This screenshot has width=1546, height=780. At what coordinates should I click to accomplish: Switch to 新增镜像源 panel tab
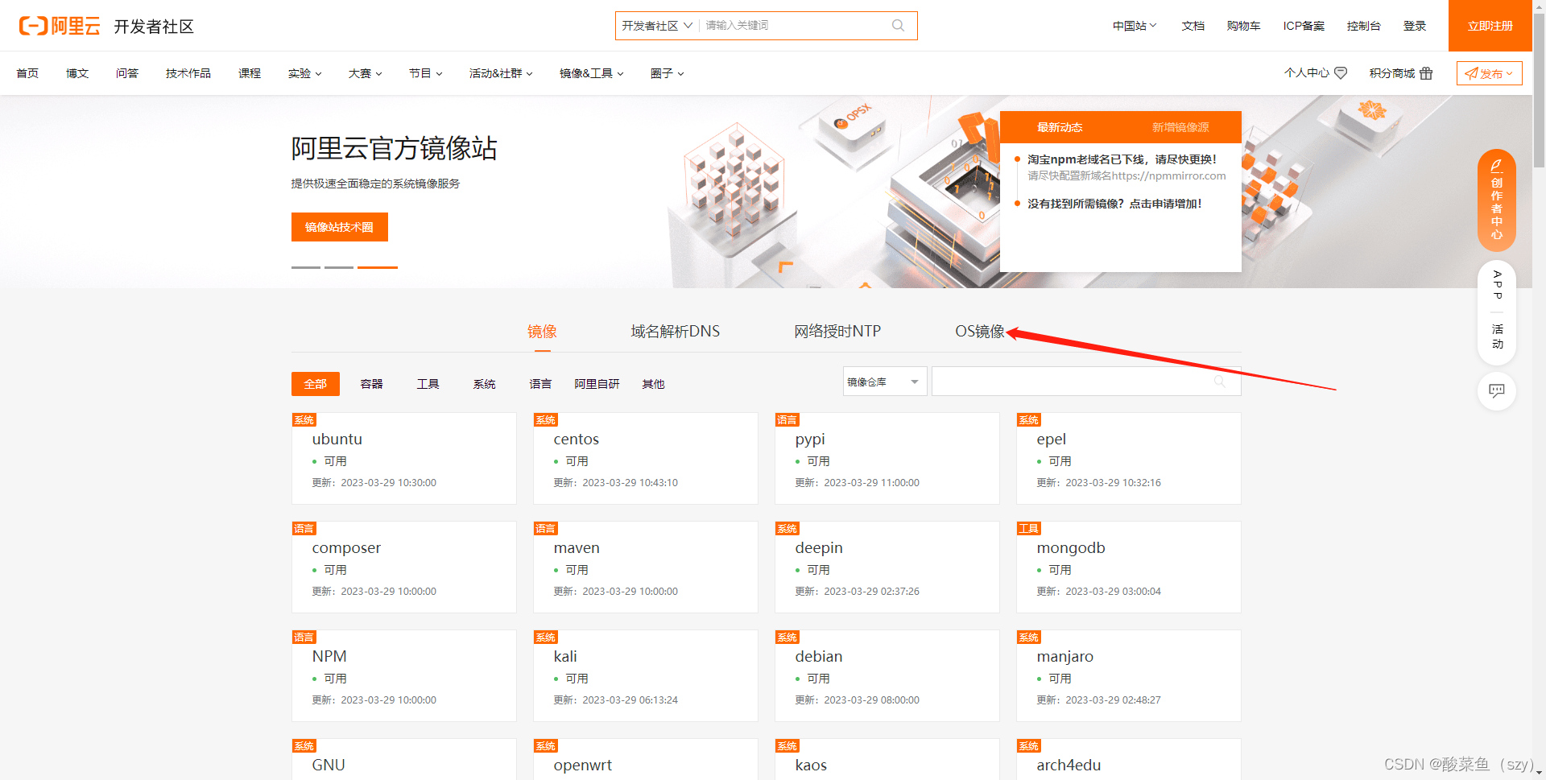pyautogui.click(x=1180, y=127)
